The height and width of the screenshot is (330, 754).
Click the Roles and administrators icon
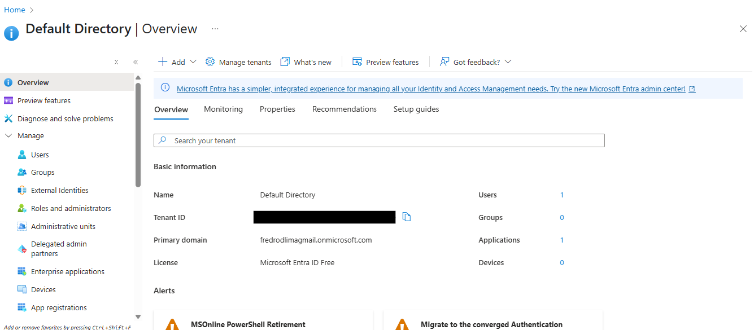pyautogui.click(x=22, y=208)
